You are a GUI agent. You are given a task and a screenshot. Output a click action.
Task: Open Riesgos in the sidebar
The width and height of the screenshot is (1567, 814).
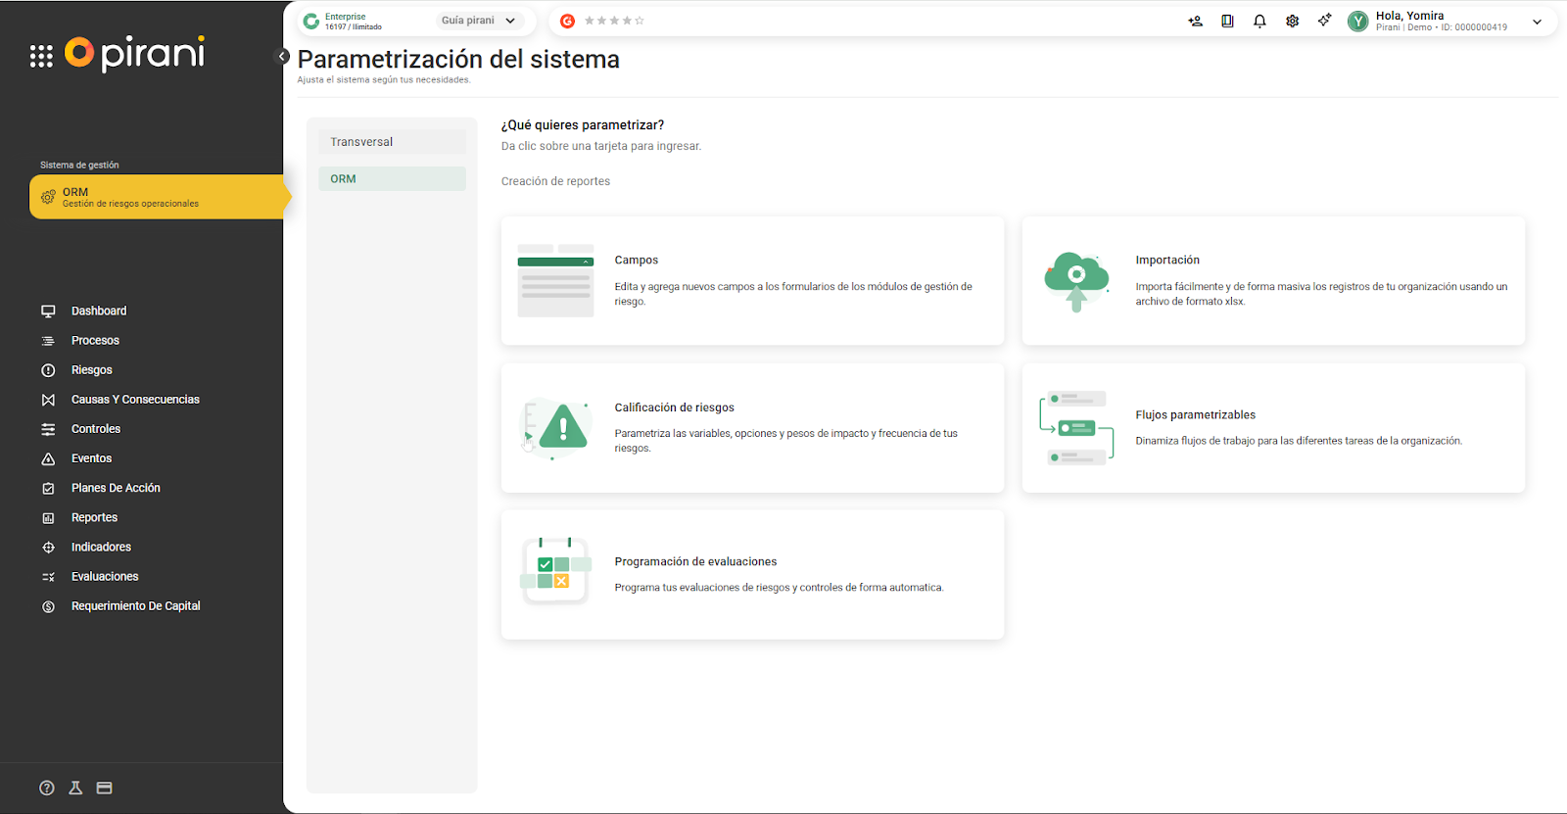tap(92, 370)
